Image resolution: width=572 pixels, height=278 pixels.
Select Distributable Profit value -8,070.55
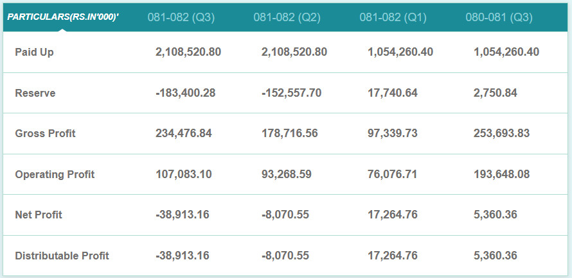tap(285, 256)
